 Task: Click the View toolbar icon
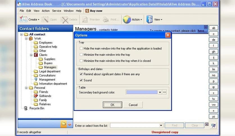[x=150, y=19]
